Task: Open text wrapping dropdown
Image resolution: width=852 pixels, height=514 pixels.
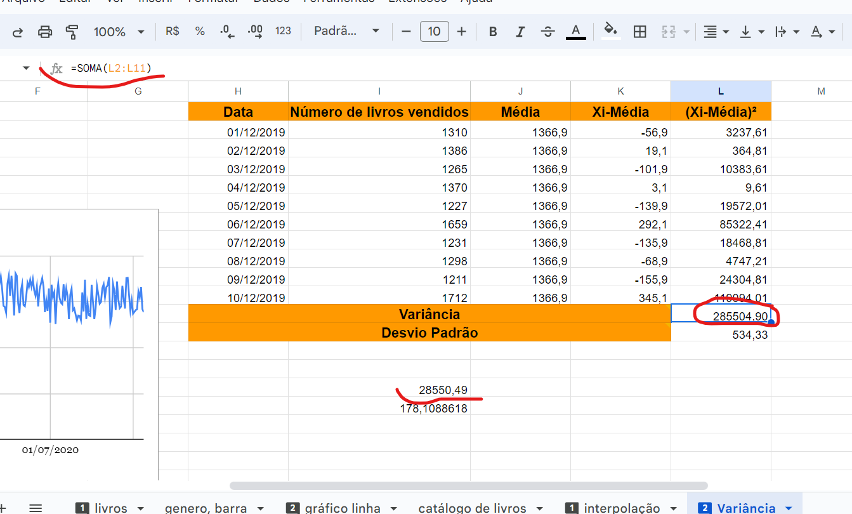Action: [x=788, y=32]
